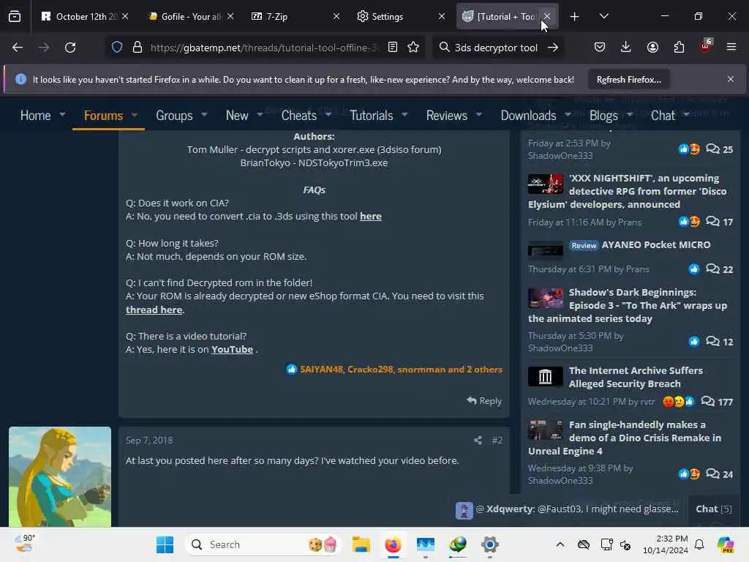Go back to the previous page

18,48
